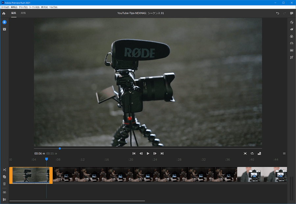The width and height of the screenshot is (296, 204).
Task: Click the :24 mark on timeline ruler
Action: pos(155,160)
